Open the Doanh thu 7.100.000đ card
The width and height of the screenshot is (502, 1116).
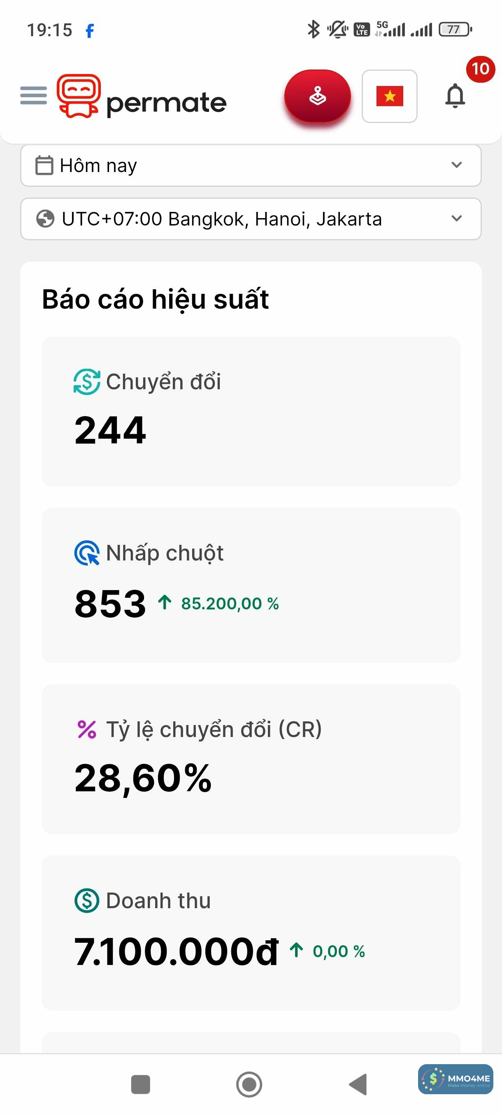[250, 932]
